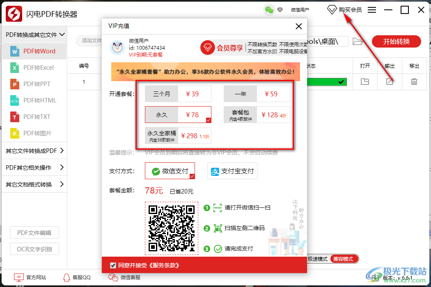Open 官方网站 link

[30, 278]
